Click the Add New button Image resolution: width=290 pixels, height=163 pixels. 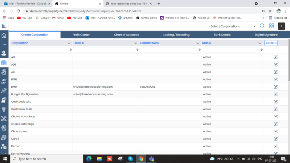[x=271, y=43]
